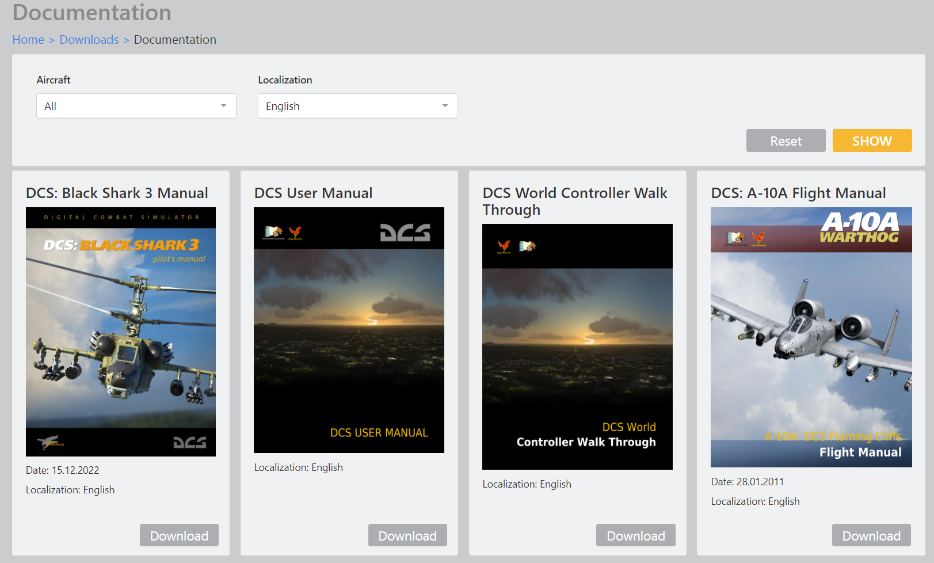Screen dimensions: 934x563
Task: Download the DCS World Controller Walk Through
Action: pos(636,535)
